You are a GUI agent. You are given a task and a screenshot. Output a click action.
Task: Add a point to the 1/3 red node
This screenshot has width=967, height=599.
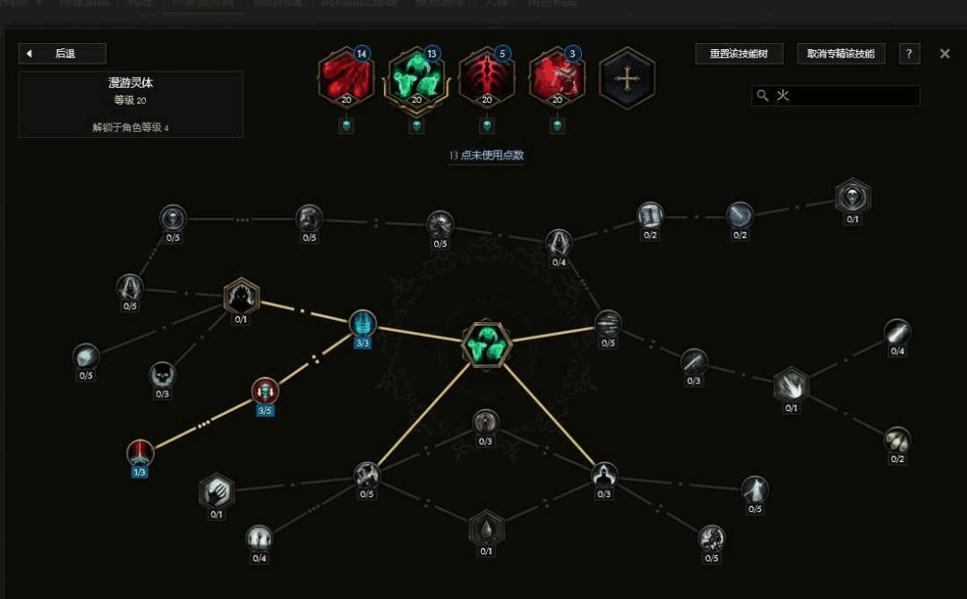[x=140, y=453]
